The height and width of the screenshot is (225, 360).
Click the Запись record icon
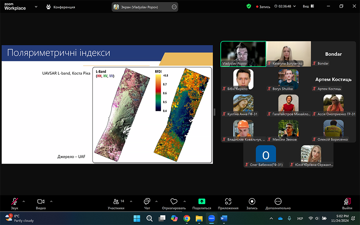(x=252, y=202)
